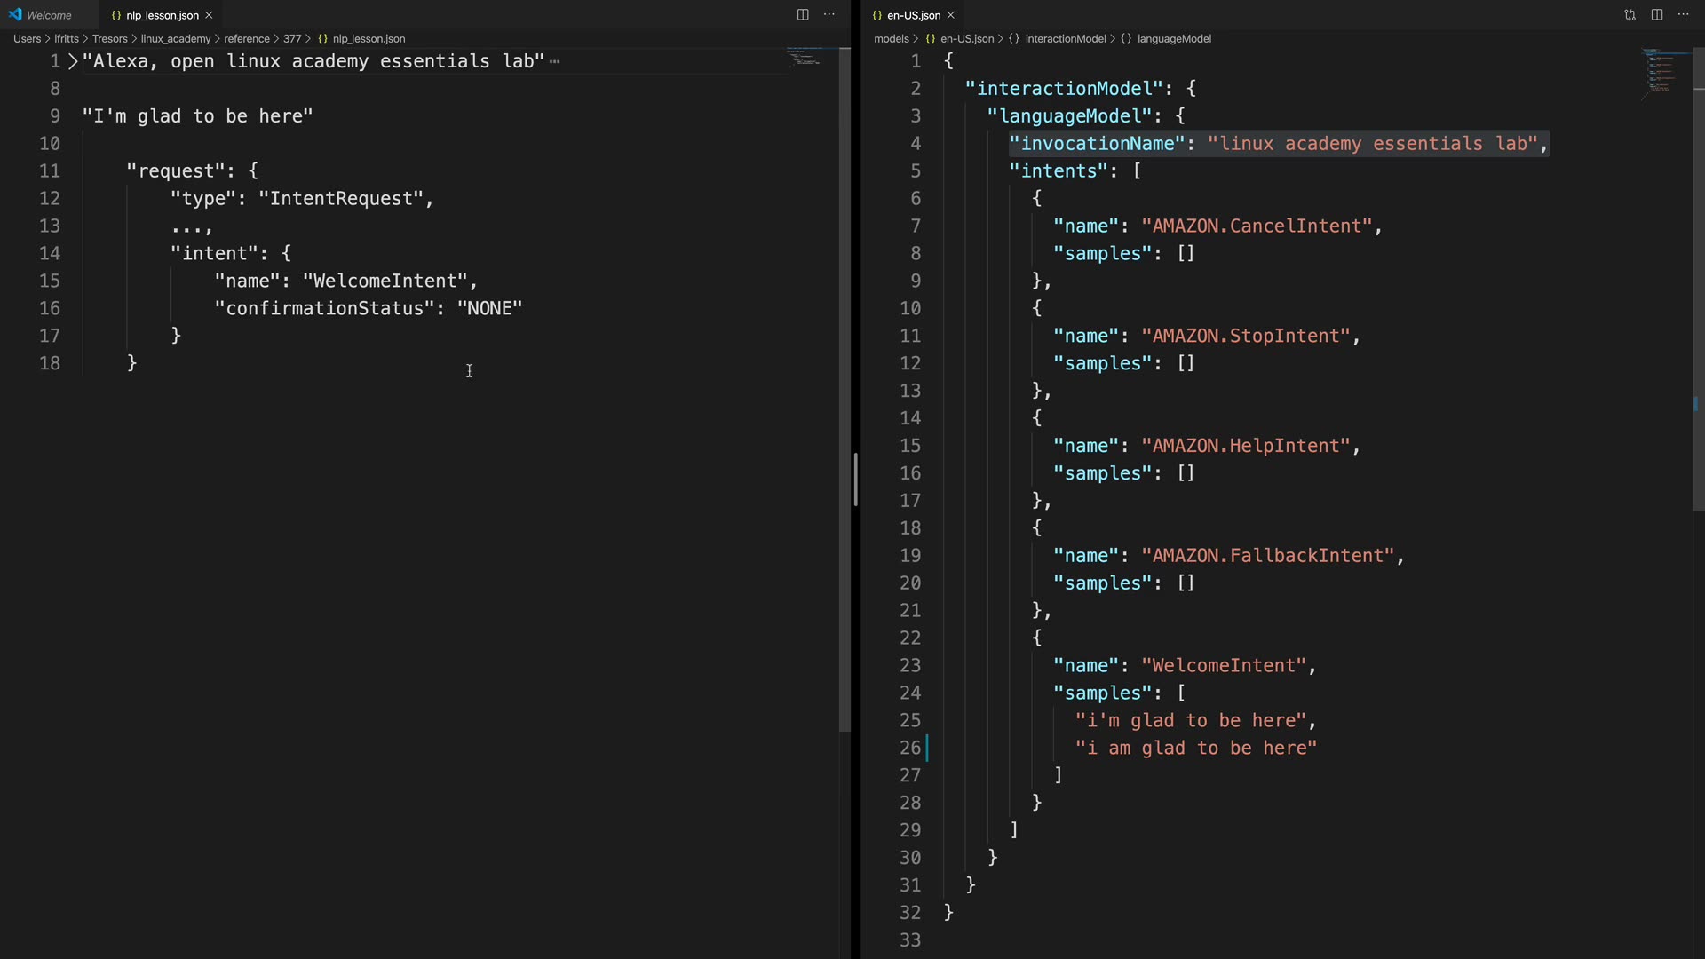The image size is (1705, 959).
Task: Open the interactionModel breadcrumb dropdown
Action: 1065,39
